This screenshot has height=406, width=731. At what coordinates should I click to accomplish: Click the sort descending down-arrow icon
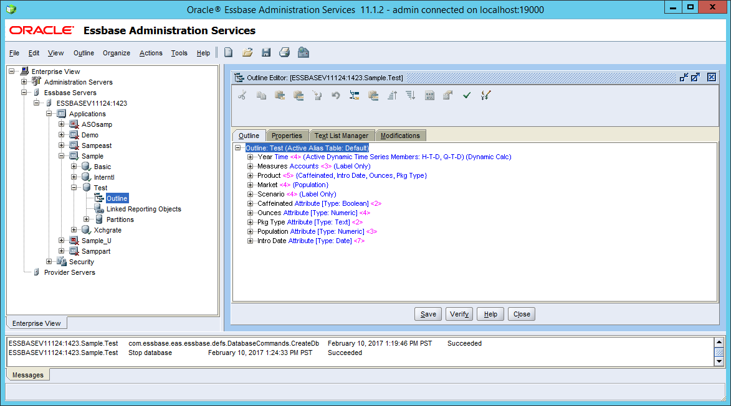point(411,95)
